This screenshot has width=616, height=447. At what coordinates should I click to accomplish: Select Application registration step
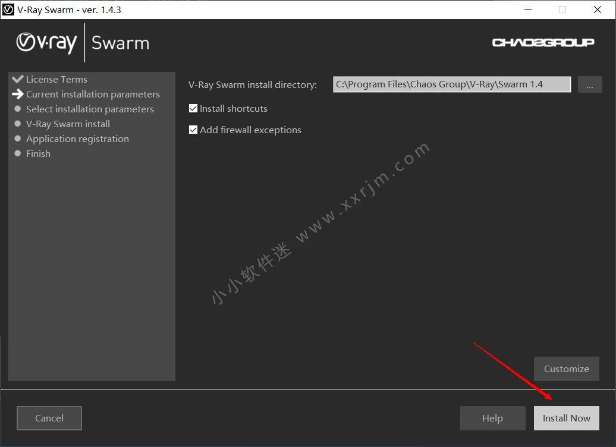77,138
